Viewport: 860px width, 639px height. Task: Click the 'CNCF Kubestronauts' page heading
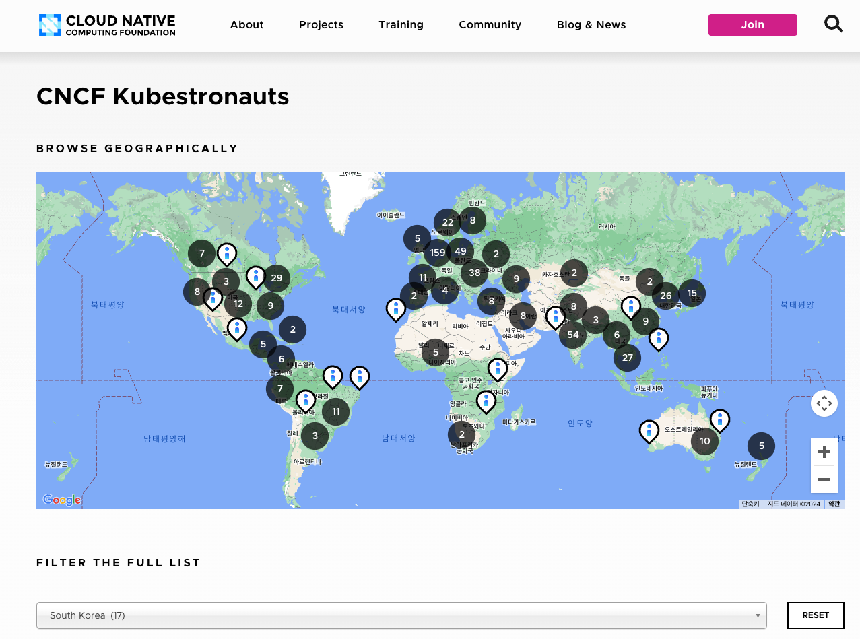pos(163,97)
